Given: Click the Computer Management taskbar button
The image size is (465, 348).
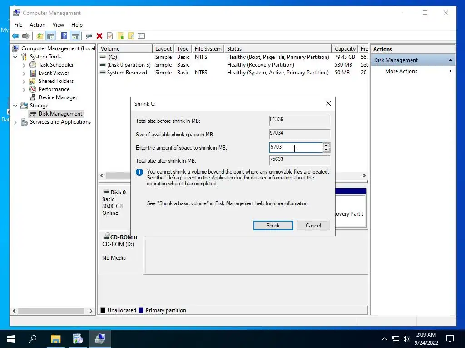Looking at the screenshot, I should [x=100, y=338].
